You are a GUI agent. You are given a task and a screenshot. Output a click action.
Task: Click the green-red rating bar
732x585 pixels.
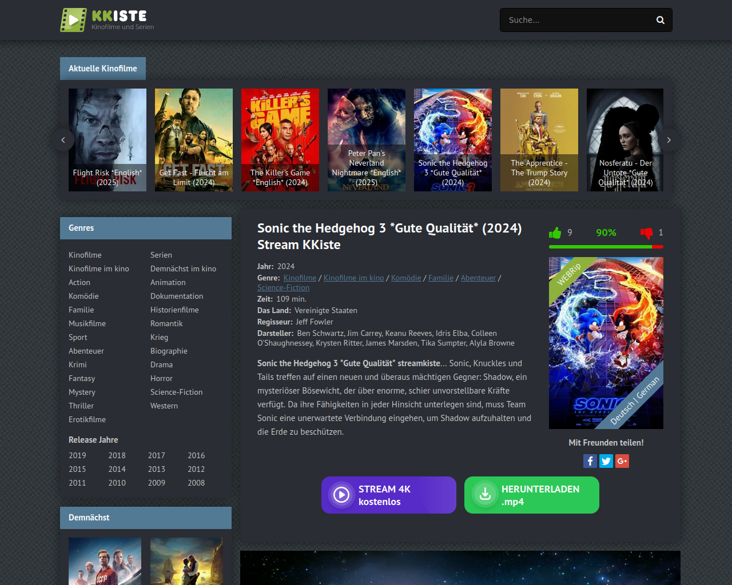click(x=606, y=247)
